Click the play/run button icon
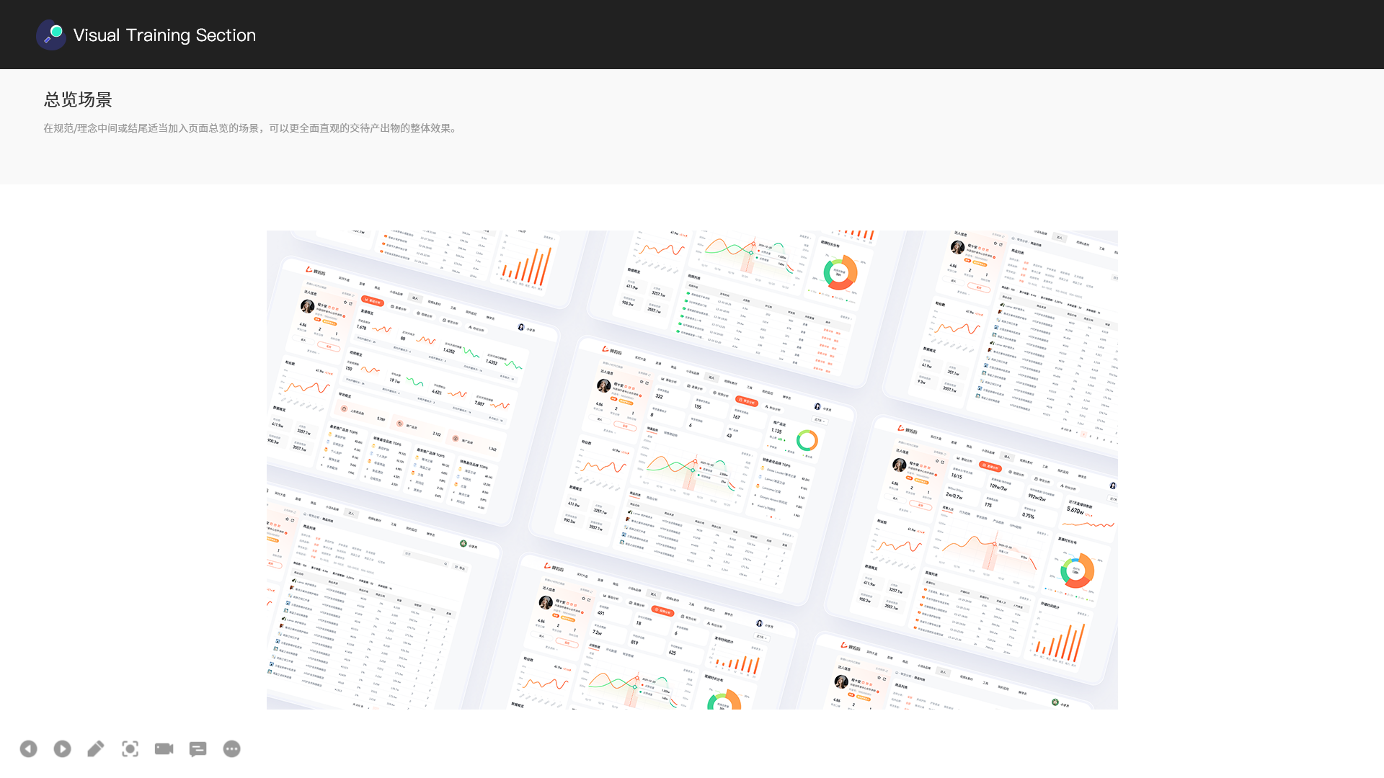 click(61, 748)
